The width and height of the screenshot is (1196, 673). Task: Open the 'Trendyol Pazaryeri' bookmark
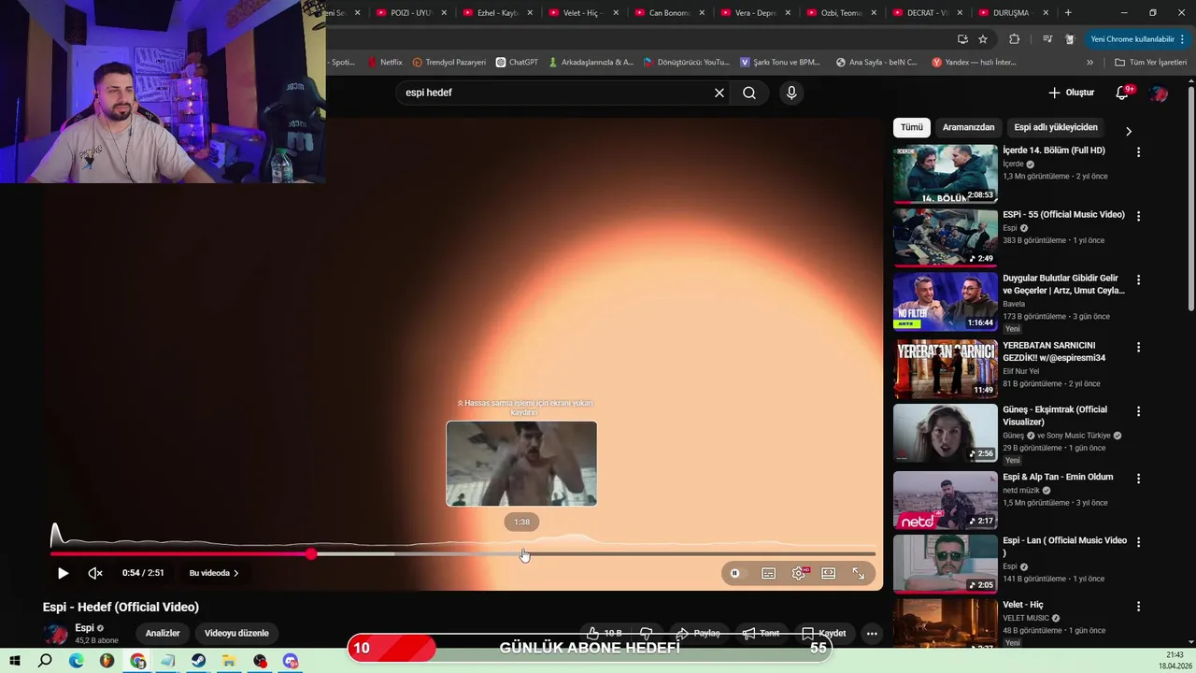tap(448, 63)
